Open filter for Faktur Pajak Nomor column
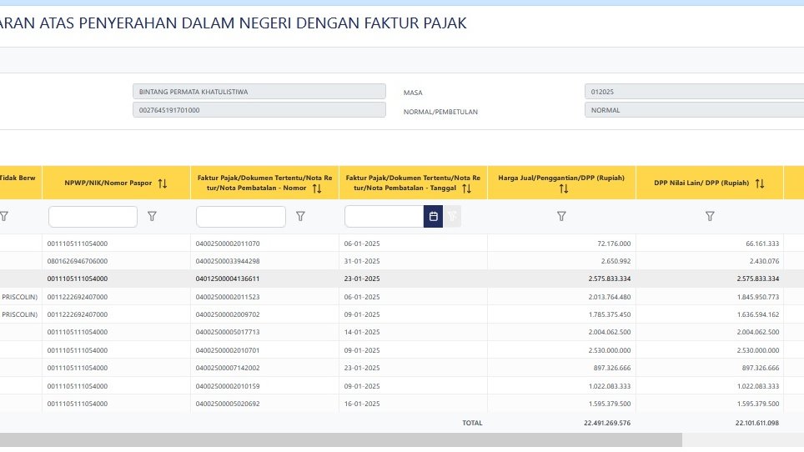 (300, 216)
